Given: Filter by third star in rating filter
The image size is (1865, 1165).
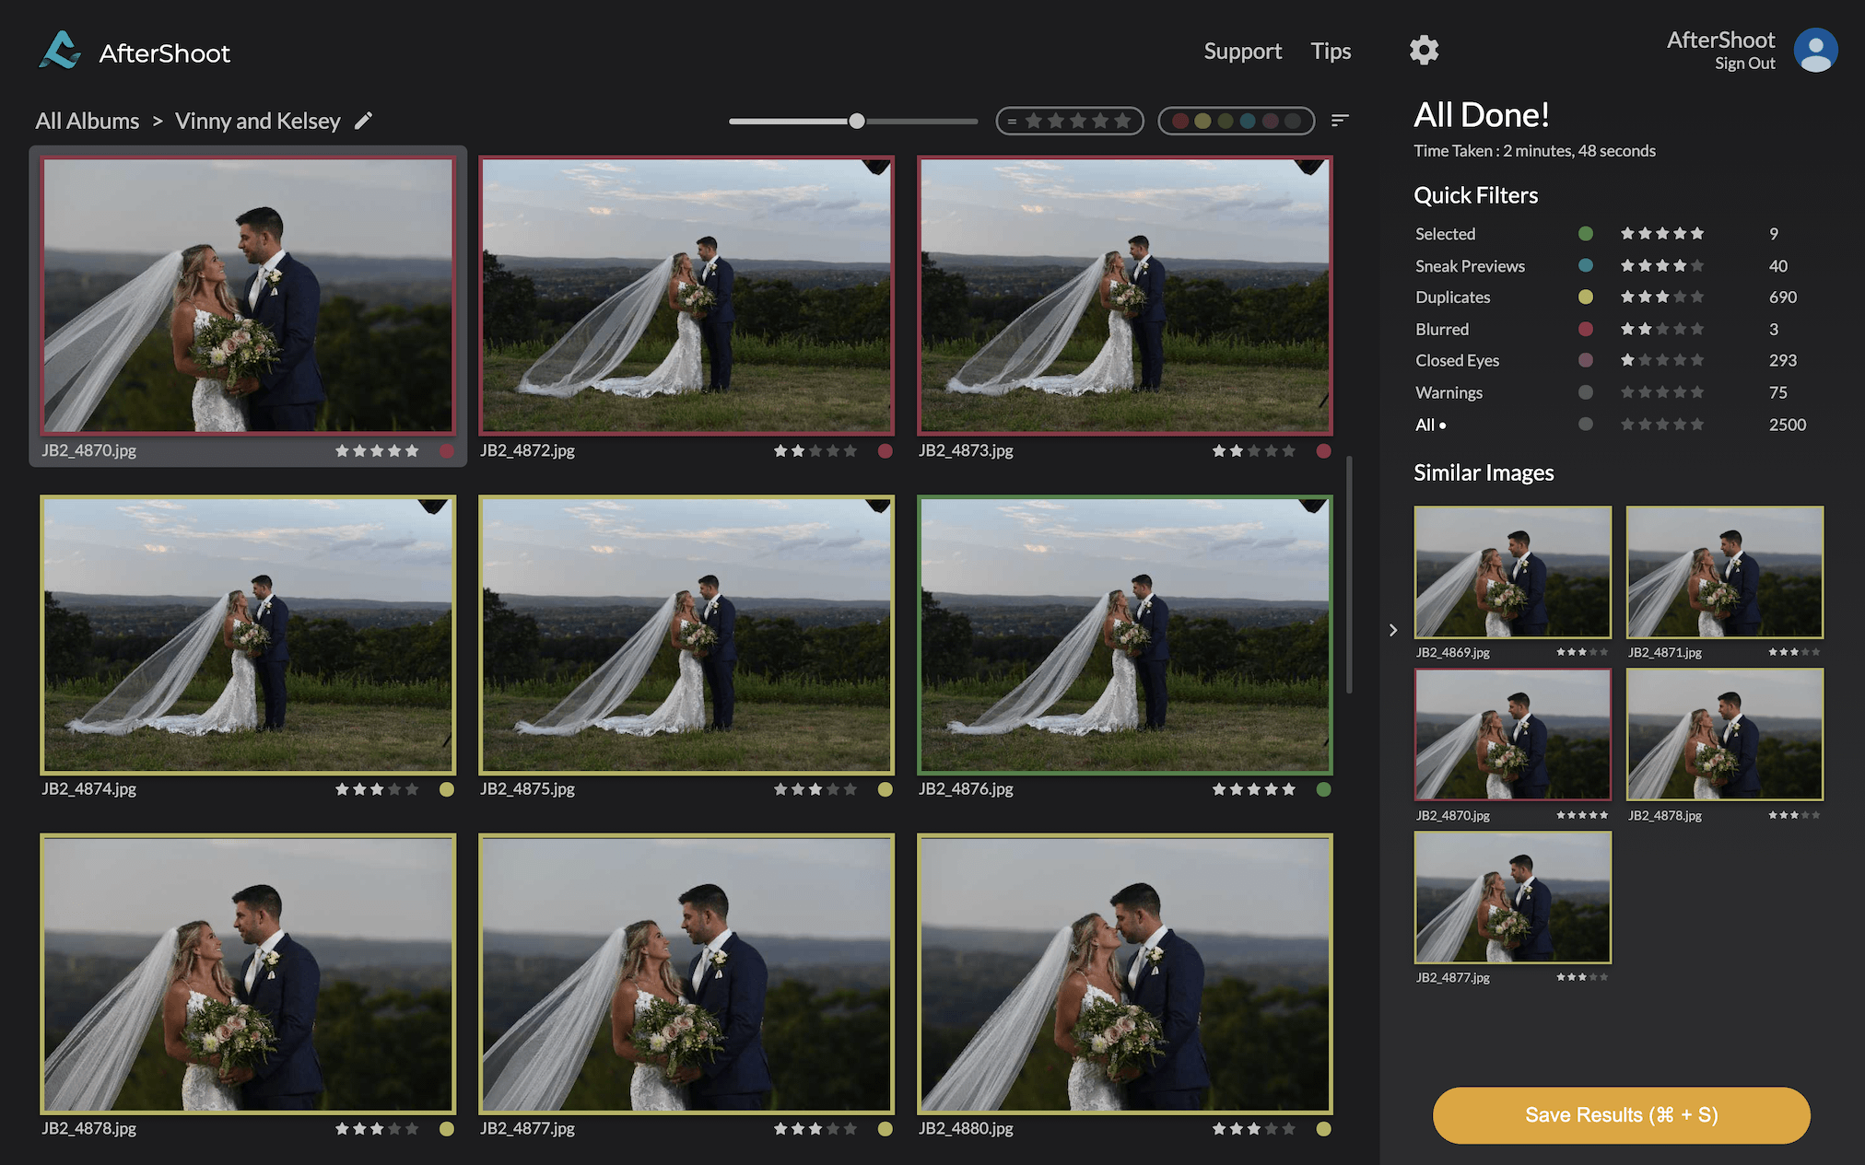Looking at the screenshot, I should point(1078,121).
